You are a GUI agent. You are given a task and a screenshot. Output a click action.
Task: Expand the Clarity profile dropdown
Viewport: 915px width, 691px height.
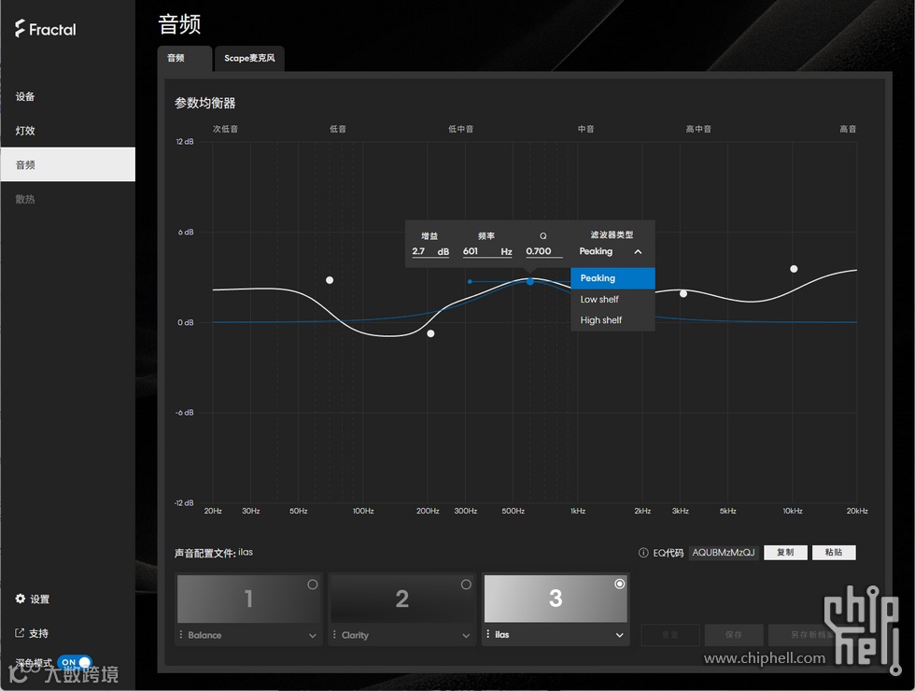click(x=466, y=636)
